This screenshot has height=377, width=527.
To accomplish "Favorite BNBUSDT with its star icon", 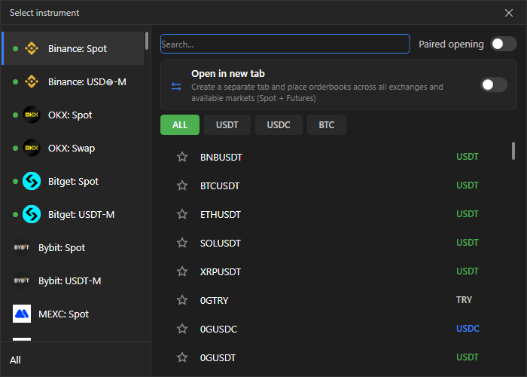I will point(182,157).
